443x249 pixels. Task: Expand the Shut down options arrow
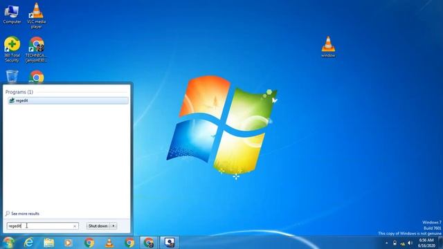114,226
